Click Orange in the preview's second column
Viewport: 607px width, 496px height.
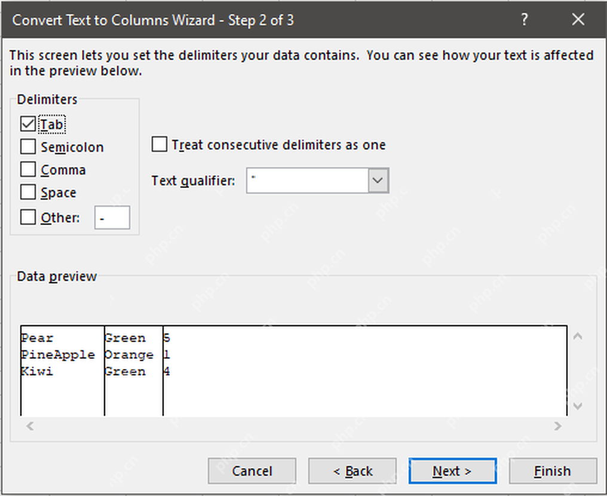tap(129, 355)
